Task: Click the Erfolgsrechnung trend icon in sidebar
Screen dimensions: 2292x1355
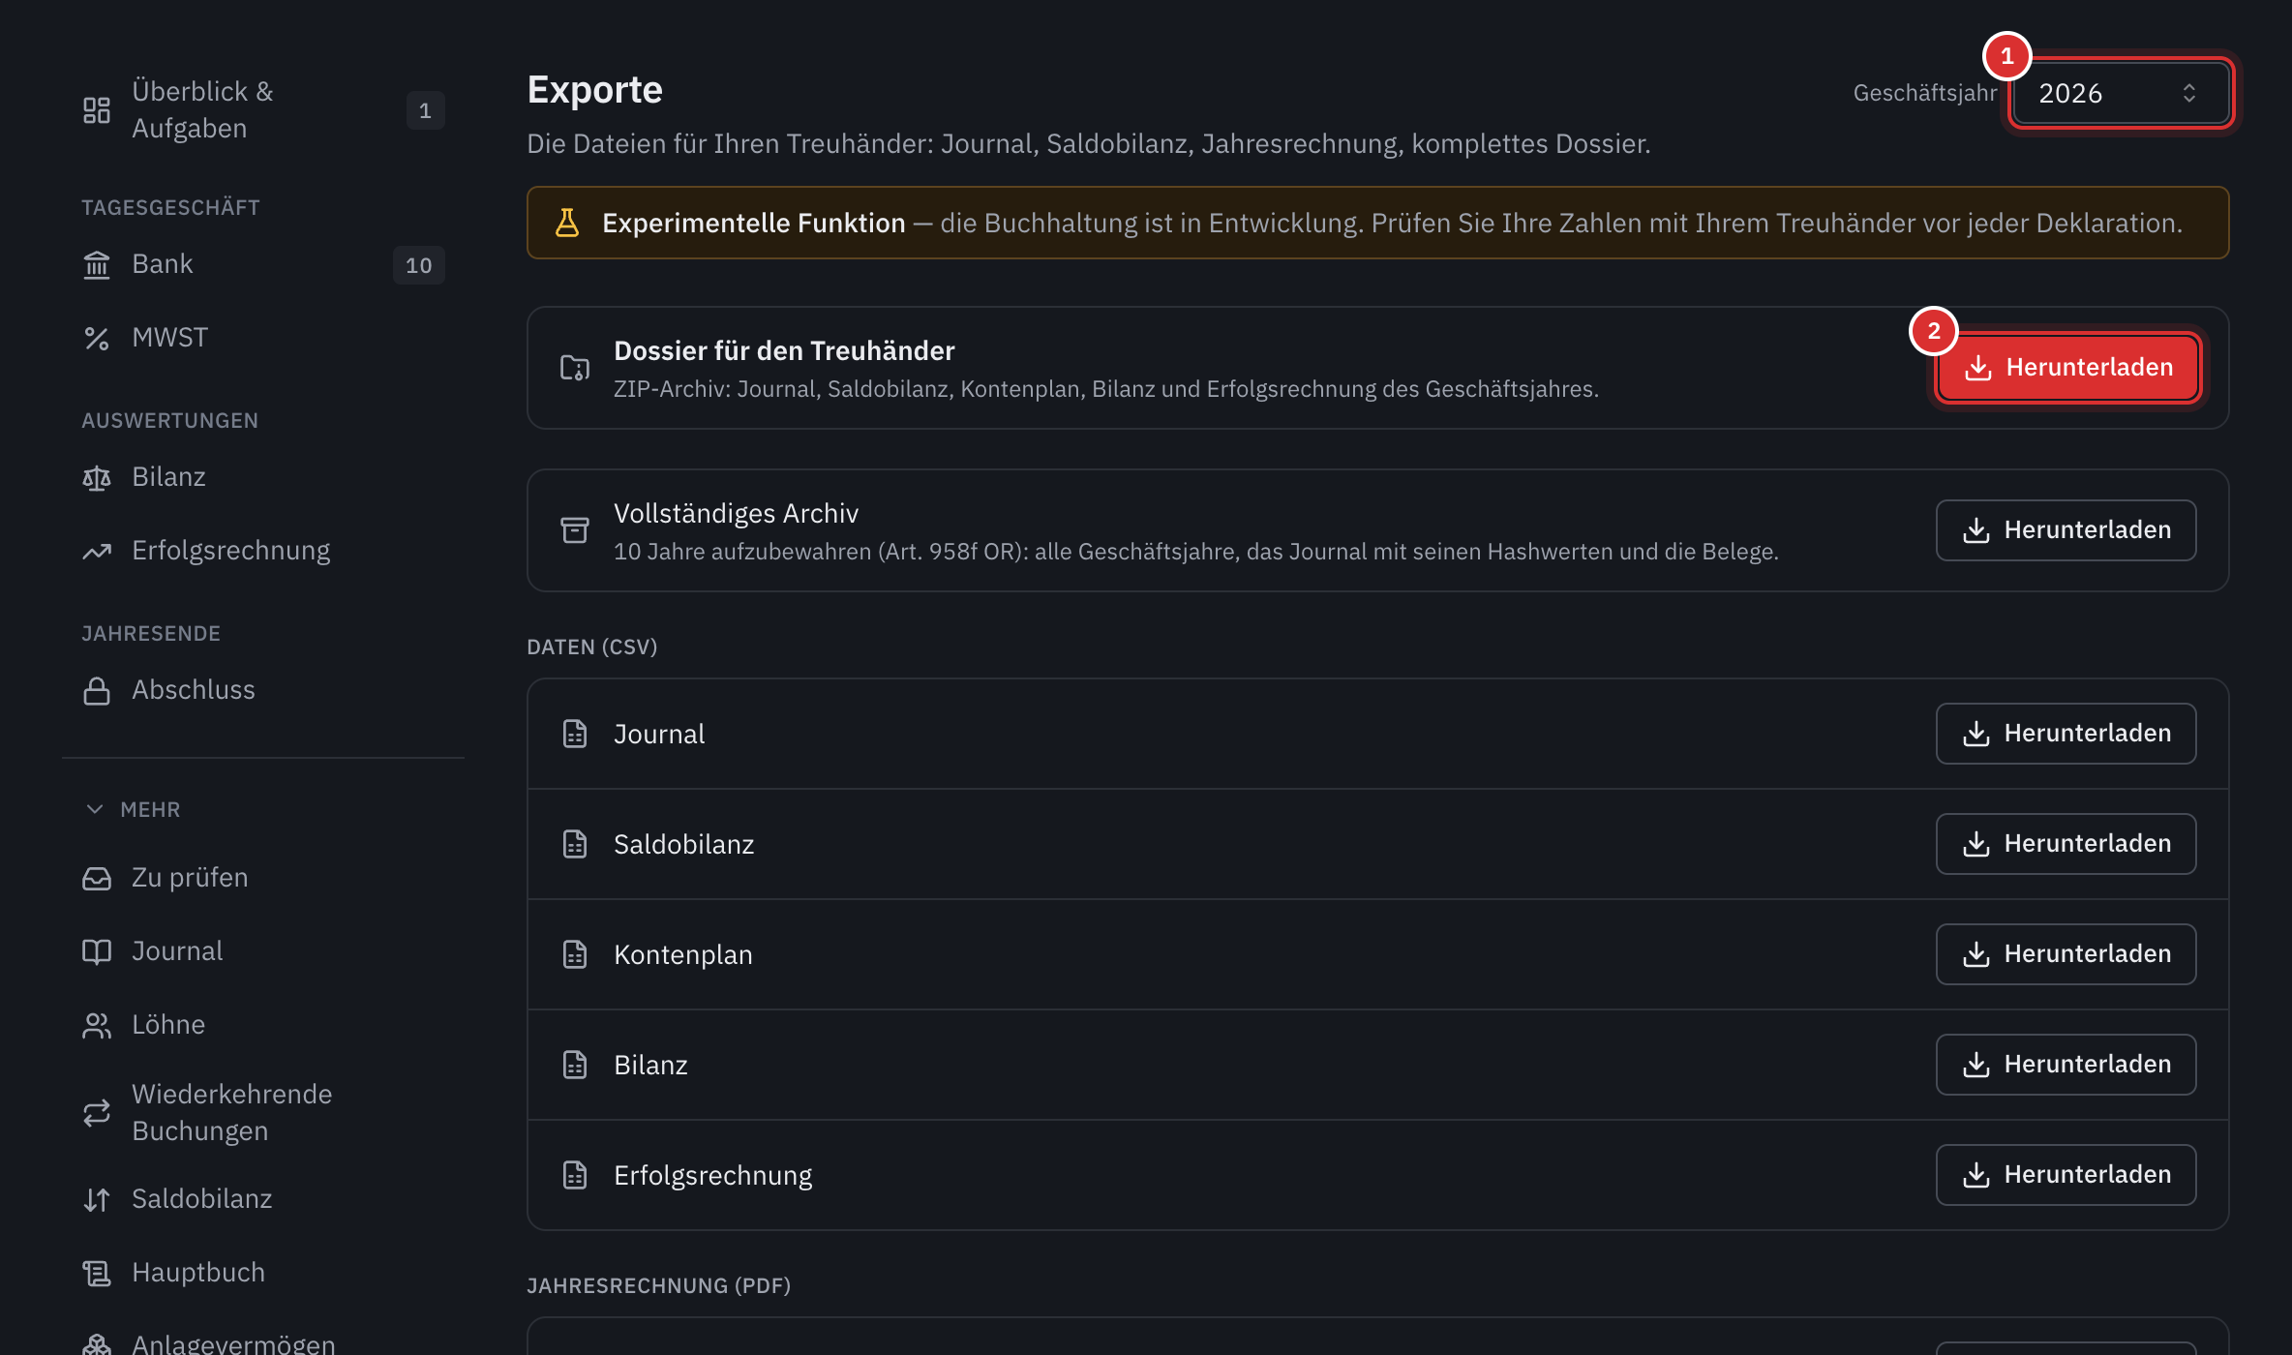Action: pos(97,551)
